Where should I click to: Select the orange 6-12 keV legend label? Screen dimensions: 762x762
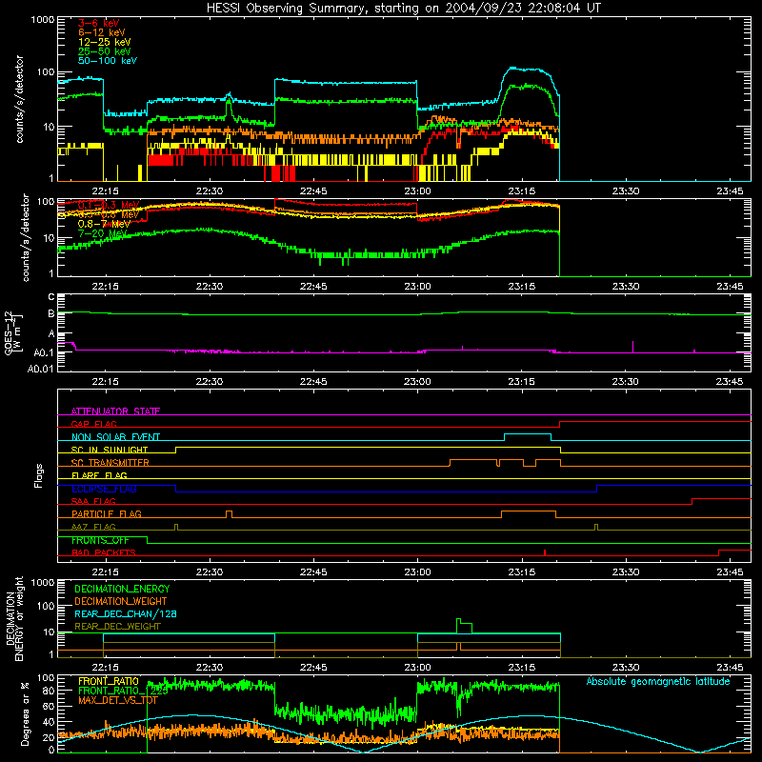point(101,32)
